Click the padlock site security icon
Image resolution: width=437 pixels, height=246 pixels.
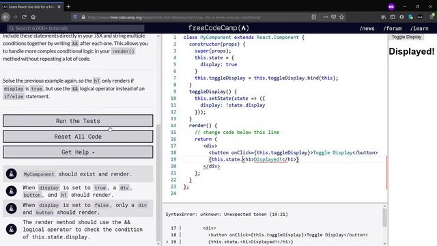83,17
